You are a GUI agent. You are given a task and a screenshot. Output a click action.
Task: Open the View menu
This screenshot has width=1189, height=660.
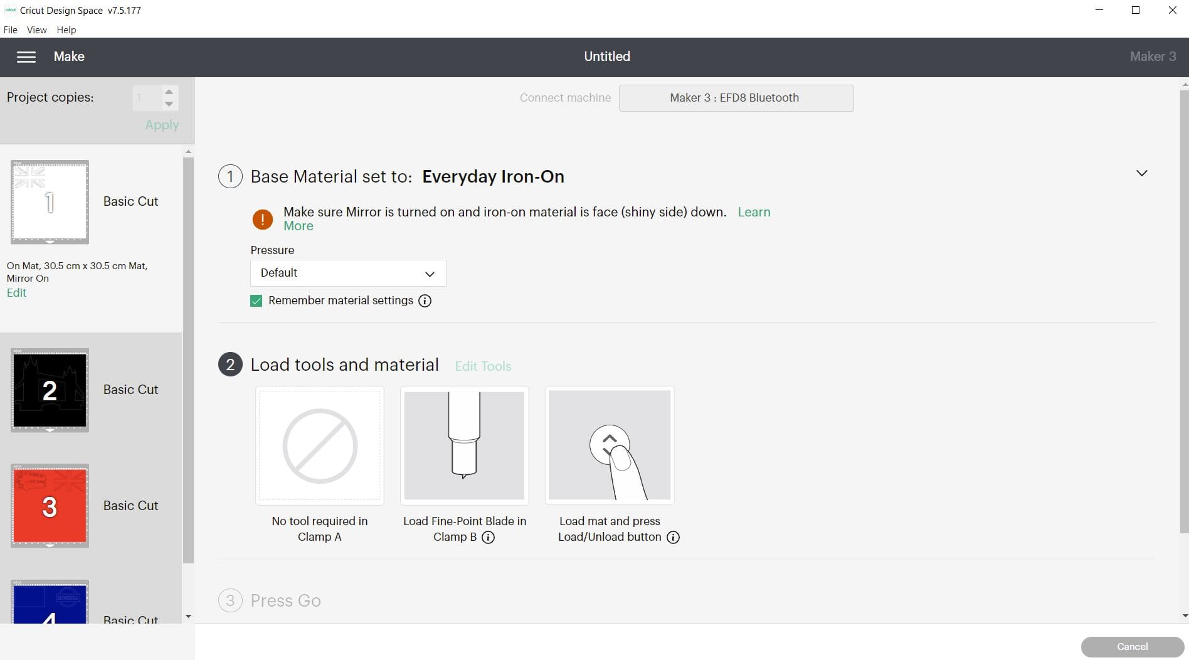pyautogui.click(x=36, y=29)
